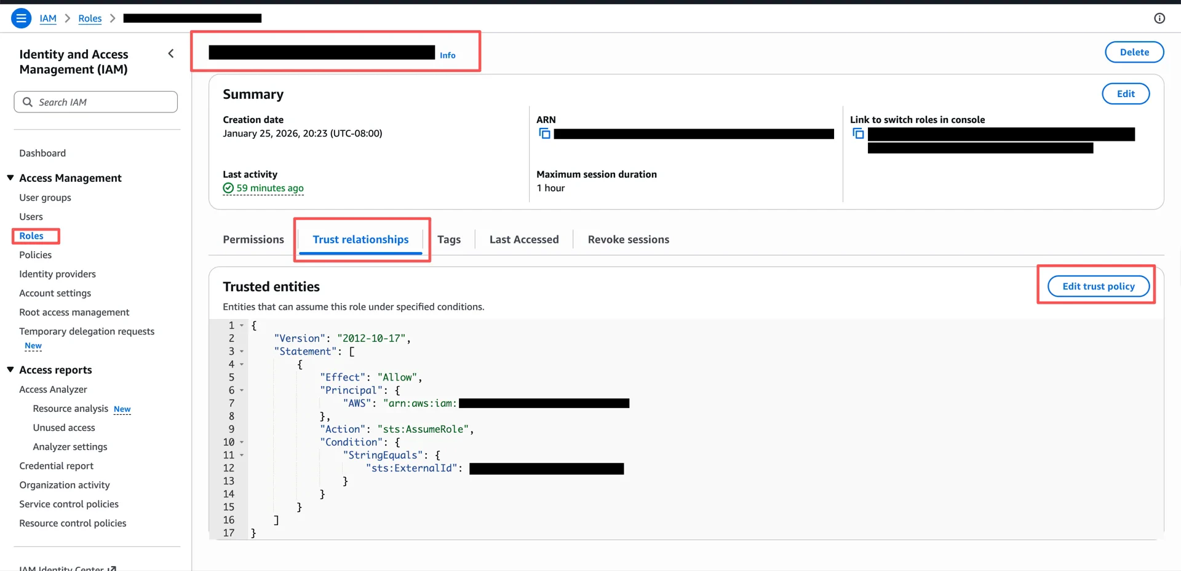This screenshot has width=1181, height=571.
Task: Click the Edit trust policy button
Action: point(1099,286)
